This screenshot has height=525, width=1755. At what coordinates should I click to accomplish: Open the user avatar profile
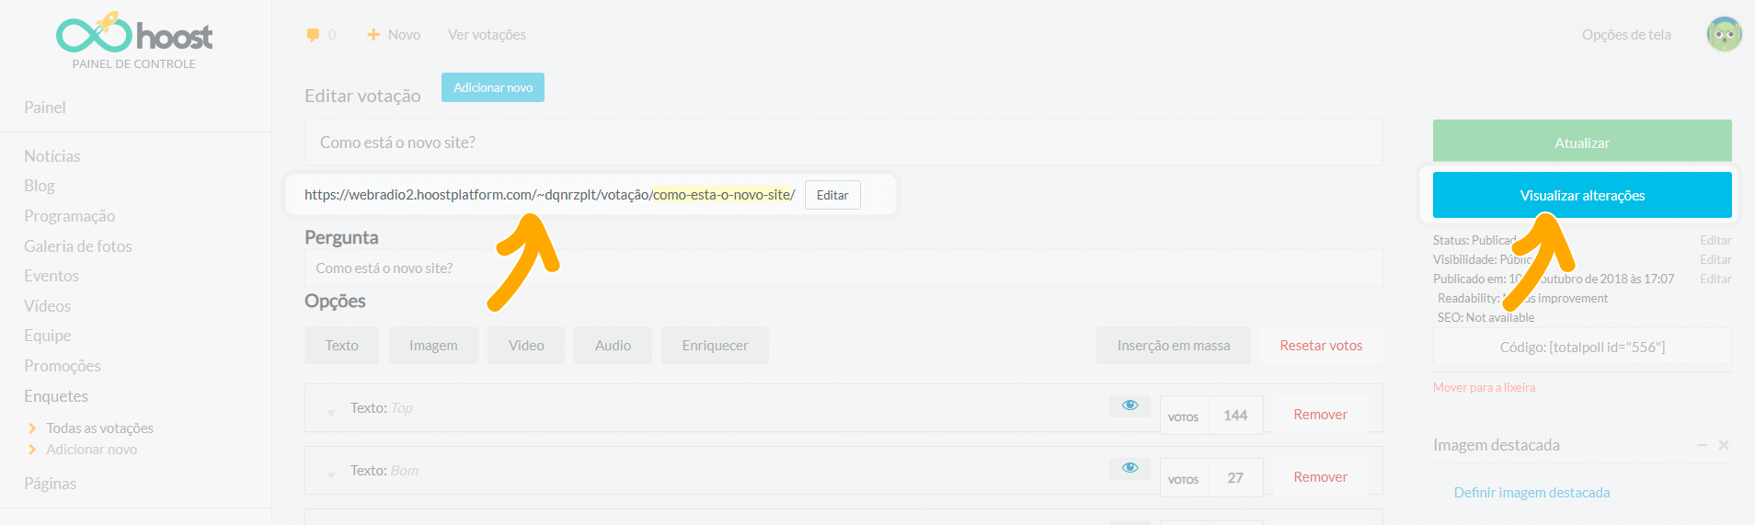(1724, 35)
